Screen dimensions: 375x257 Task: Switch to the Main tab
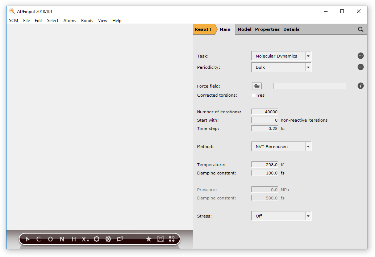click(x=225, y=29)
